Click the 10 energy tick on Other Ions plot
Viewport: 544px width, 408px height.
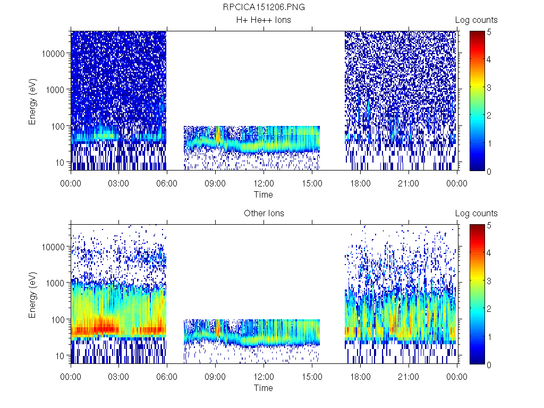click(60, 355)
